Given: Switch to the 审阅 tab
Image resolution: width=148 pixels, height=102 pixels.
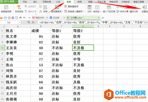Looking at the screenshot, I should [x=80, y=2].
